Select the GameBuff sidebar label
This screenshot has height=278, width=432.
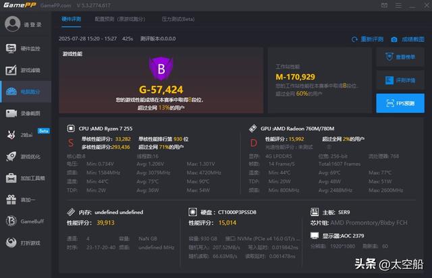coord(32,221)
